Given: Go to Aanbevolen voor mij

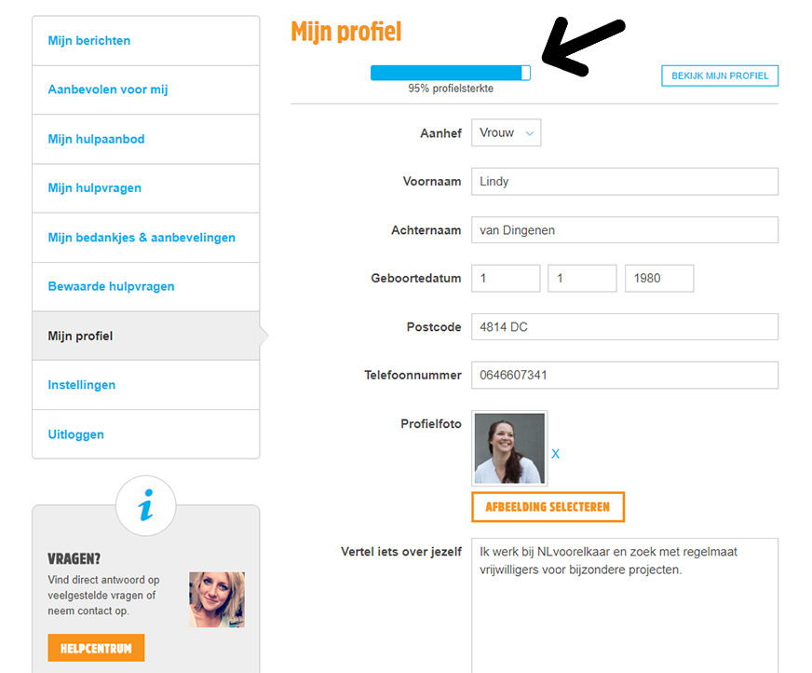Looking at the screenshot, I should click(x=108, y=90).
